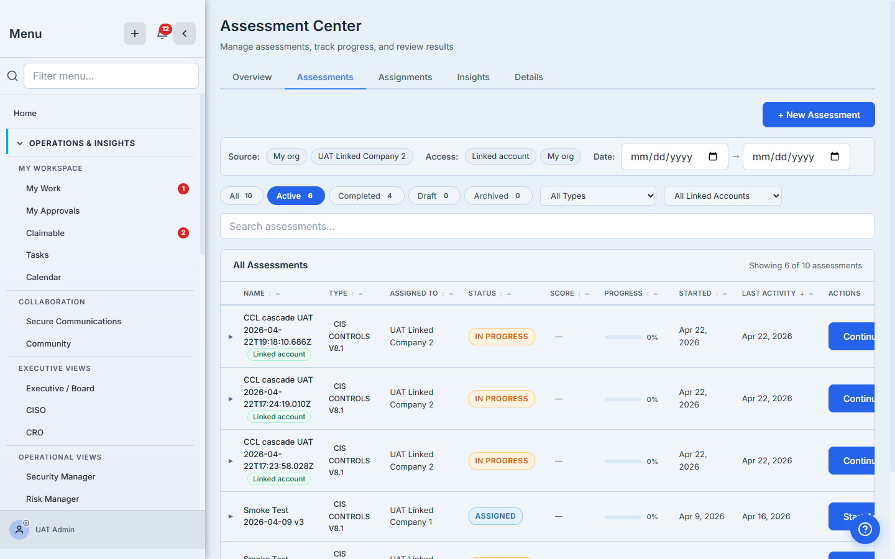Switch to the Assessments tab
Viewport: 895px width, 559px height.
point(325,77)
